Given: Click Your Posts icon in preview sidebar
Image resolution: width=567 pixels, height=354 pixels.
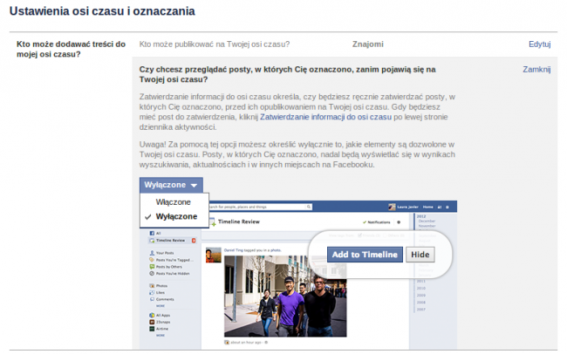Looking at the screenshot, I should point(153,253).
